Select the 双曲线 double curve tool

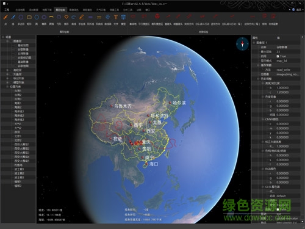99,20
